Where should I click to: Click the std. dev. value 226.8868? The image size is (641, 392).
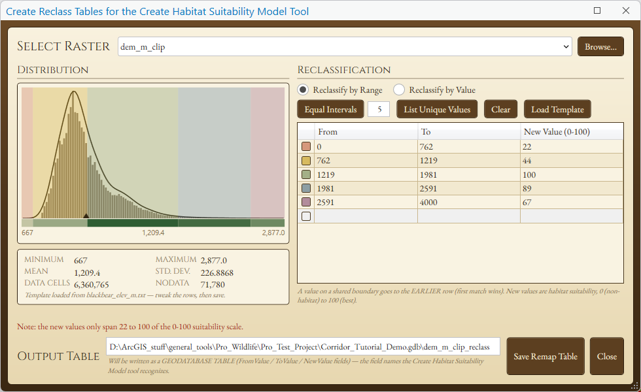point(217,273)
